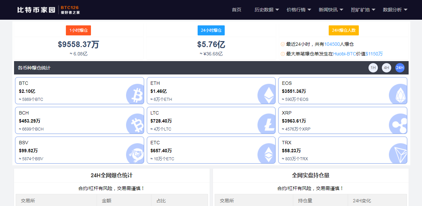
Task: Click the ≈ ¥36.68亿 conversion text
Action: [211, 54]
